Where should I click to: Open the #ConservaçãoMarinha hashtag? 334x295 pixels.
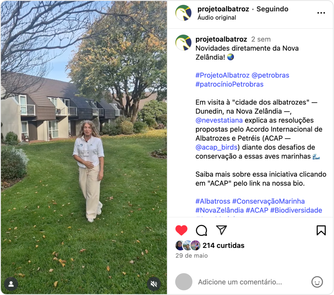tap(268, 201)
